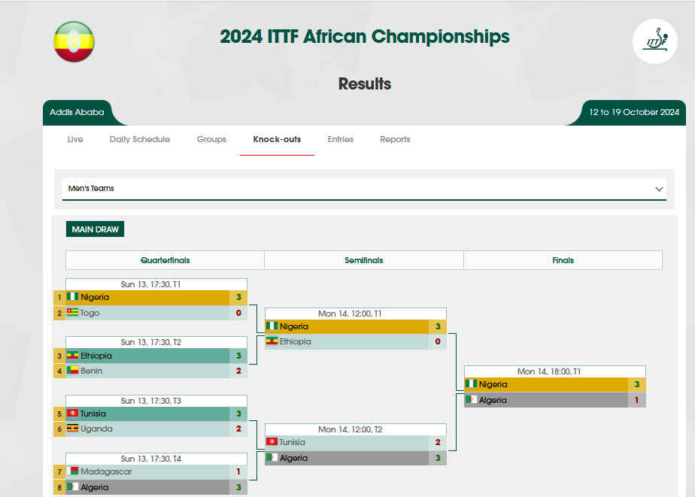Click Algeria flag in the Finals match
This screenshot has width=695, height=497.
(471, 399)
